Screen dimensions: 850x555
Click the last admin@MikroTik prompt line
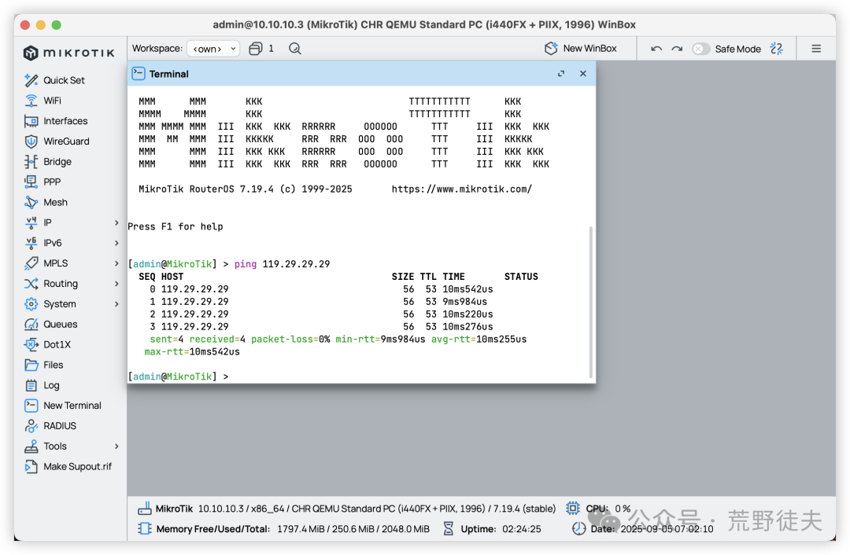[179, 377]
